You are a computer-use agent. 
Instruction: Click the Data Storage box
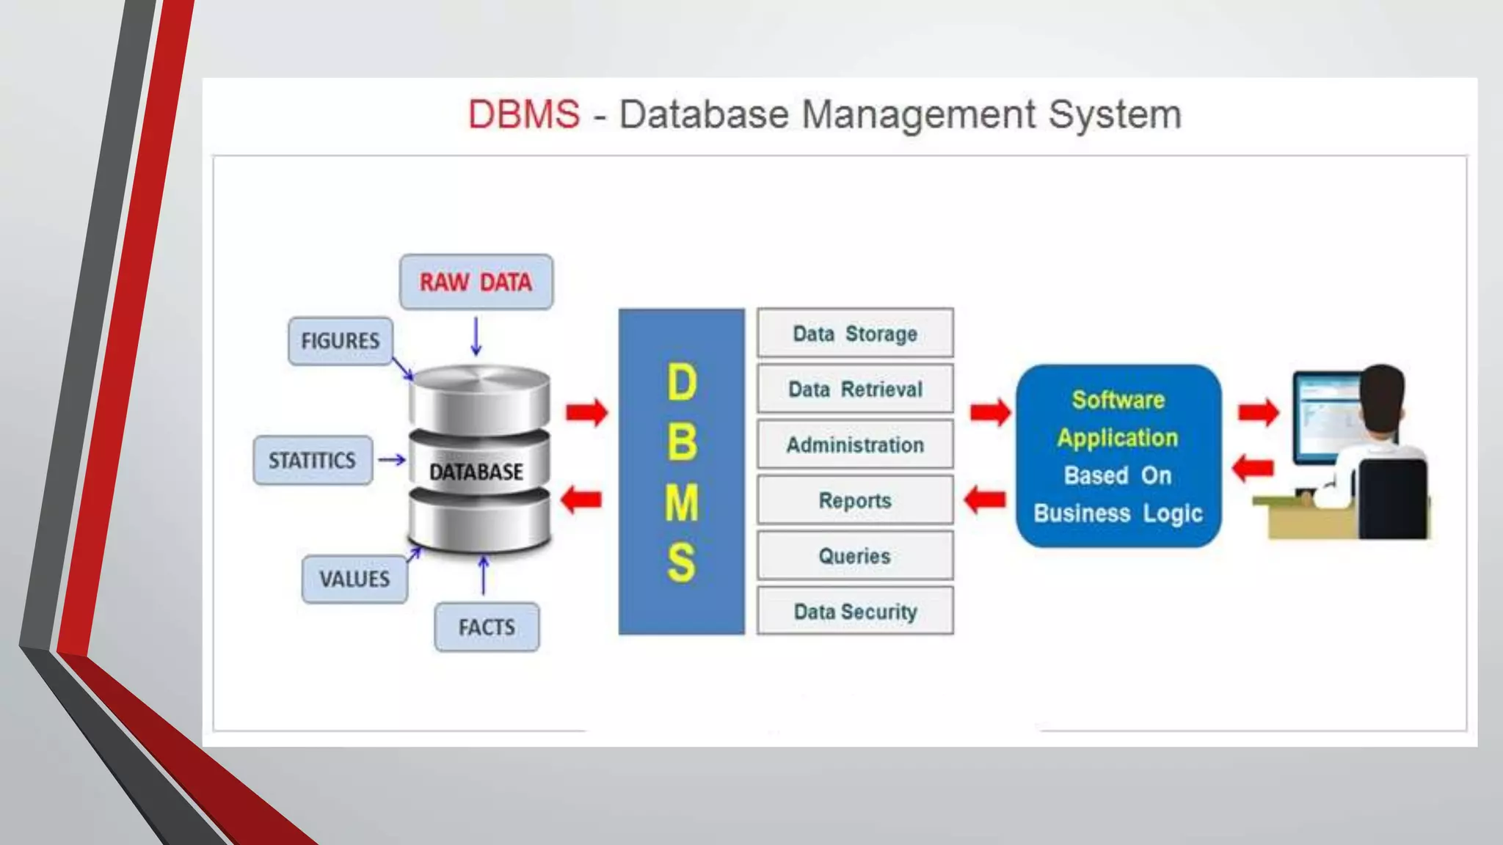855,334
